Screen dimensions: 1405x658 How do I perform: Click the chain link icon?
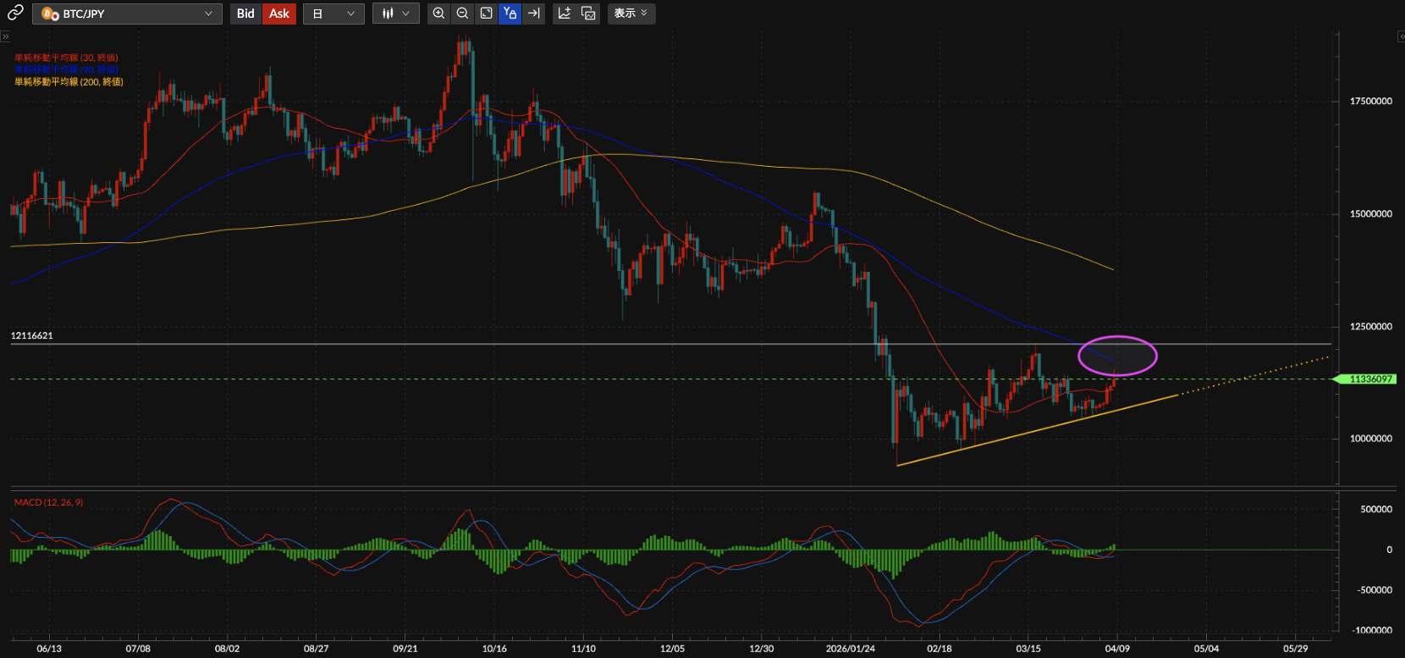tap(15, 13)
